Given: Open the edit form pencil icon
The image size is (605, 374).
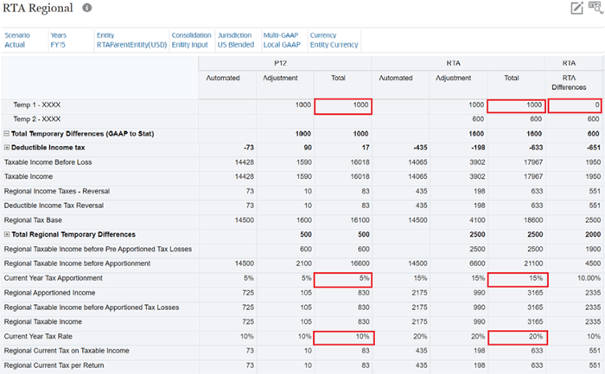Looking at the screenshot, I should (x=576, y=8).
